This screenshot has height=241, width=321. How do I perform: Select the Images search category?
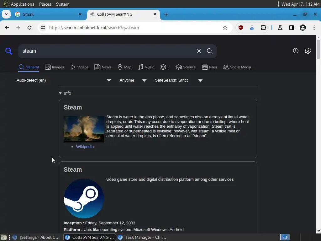point(54,67)
